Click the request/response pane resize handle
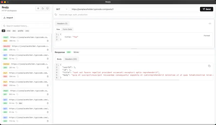 tap(134, 49)
